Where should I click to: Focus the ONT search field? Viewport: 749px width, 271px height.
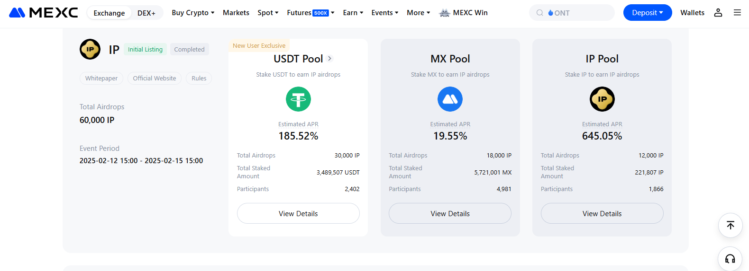point(572,13)
